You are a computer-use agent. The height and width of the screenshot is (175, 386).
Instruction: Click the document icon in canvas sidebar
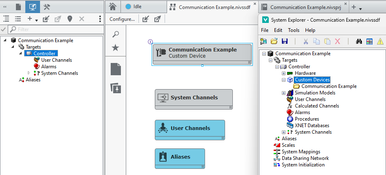point(116,69)
